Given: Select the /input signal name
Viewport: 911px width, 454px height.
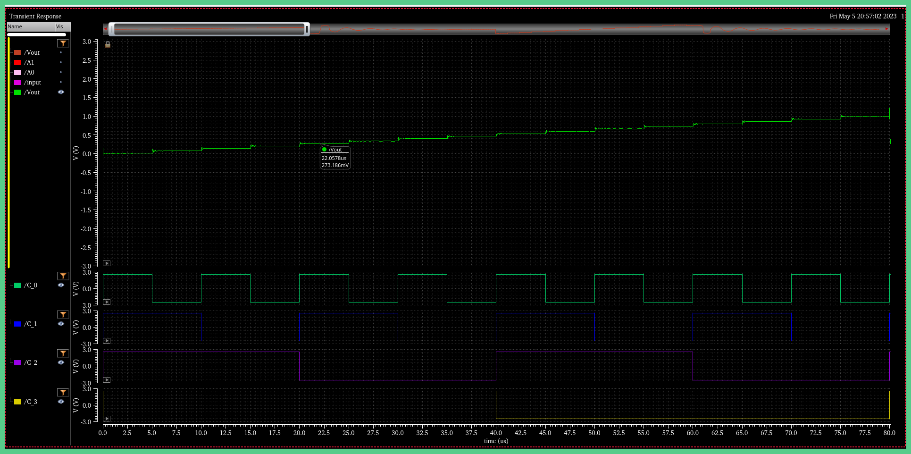Looking at the screenshot, I should coord(33,82).
